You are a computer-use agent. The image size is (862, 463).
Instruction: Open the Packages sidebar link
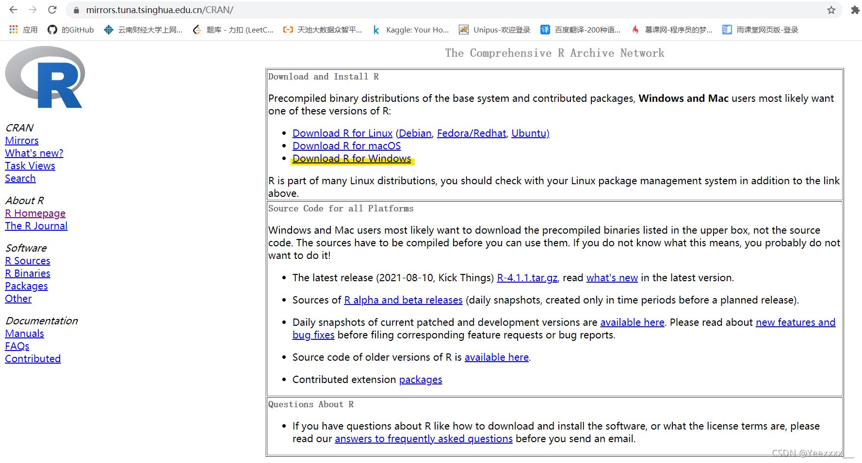(x=26, y=286)
